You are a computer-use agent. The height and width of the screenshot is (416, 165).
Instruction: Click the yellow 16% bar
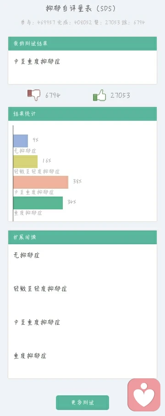click(x=25, y=162)
